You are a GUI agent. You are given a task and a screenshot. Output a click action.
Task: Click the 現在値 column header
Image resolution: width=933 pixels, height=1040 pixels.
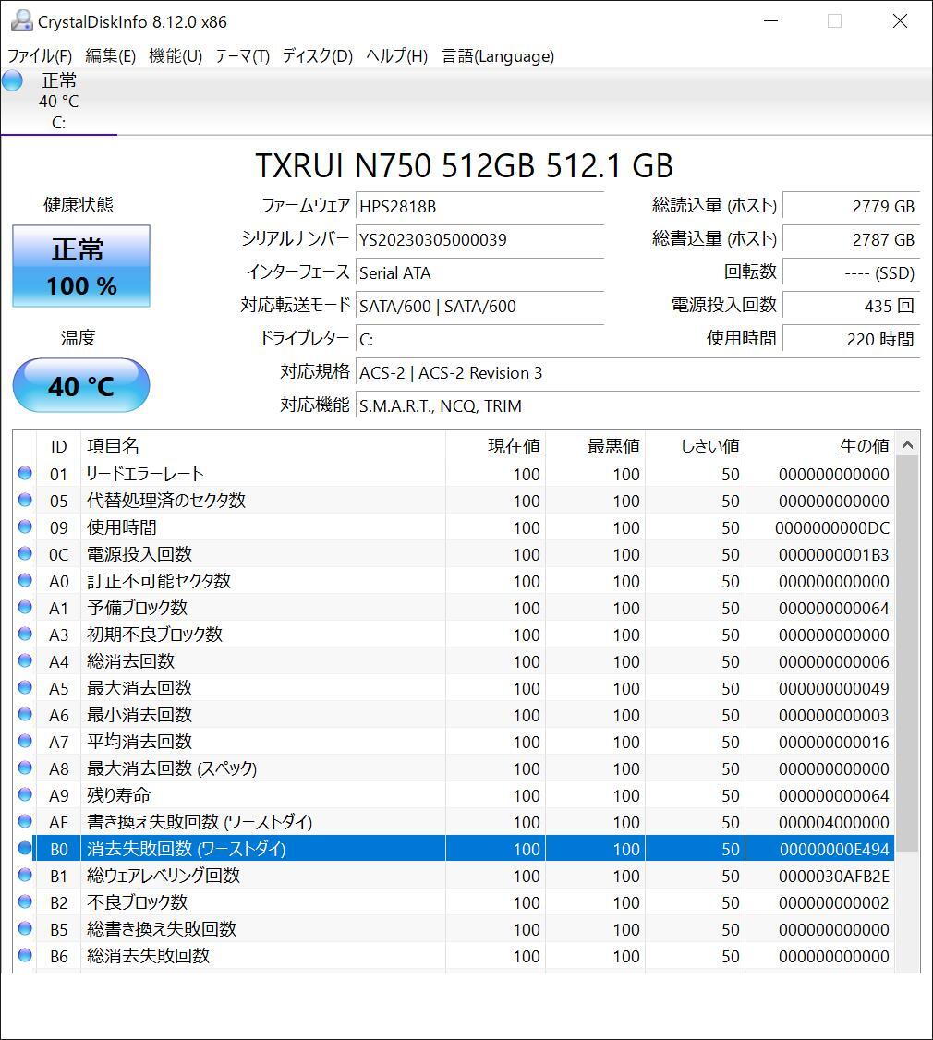coord(496,446)
